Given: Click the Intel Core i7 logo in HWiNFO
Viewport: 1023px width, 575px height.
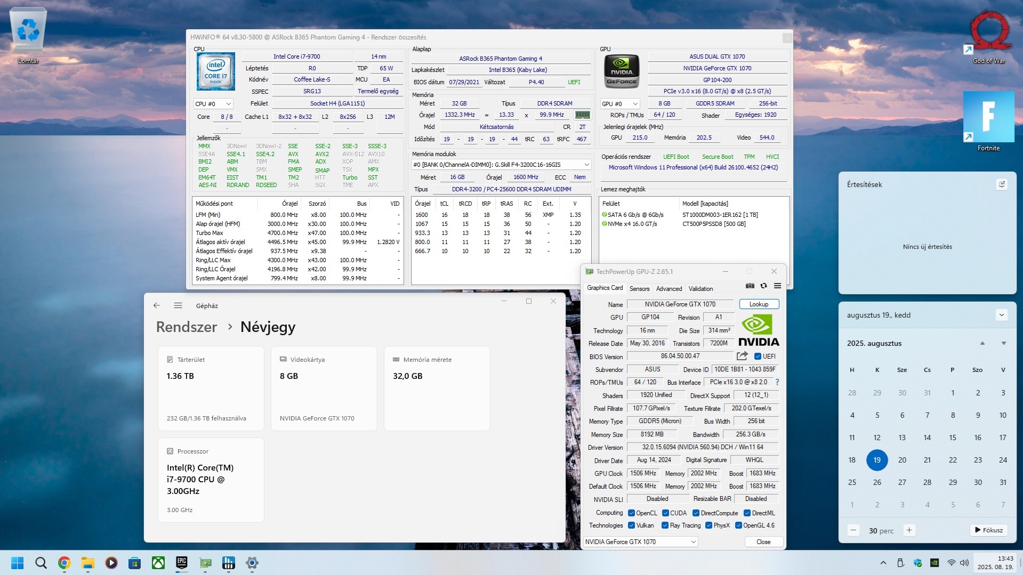Looking at the screenshot, I should 216,71.
